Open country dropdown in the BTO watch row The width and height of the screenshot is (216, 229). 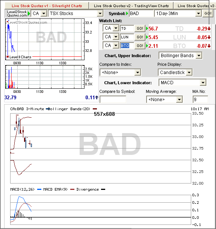coord(111,45)
